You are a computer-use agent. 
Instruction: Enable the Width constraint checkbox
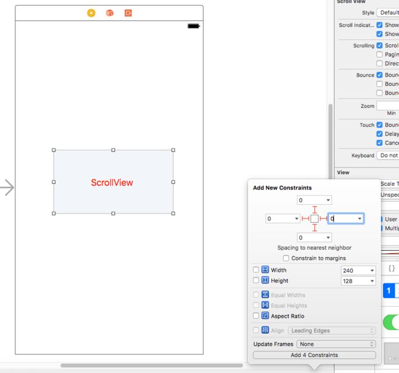256,269
